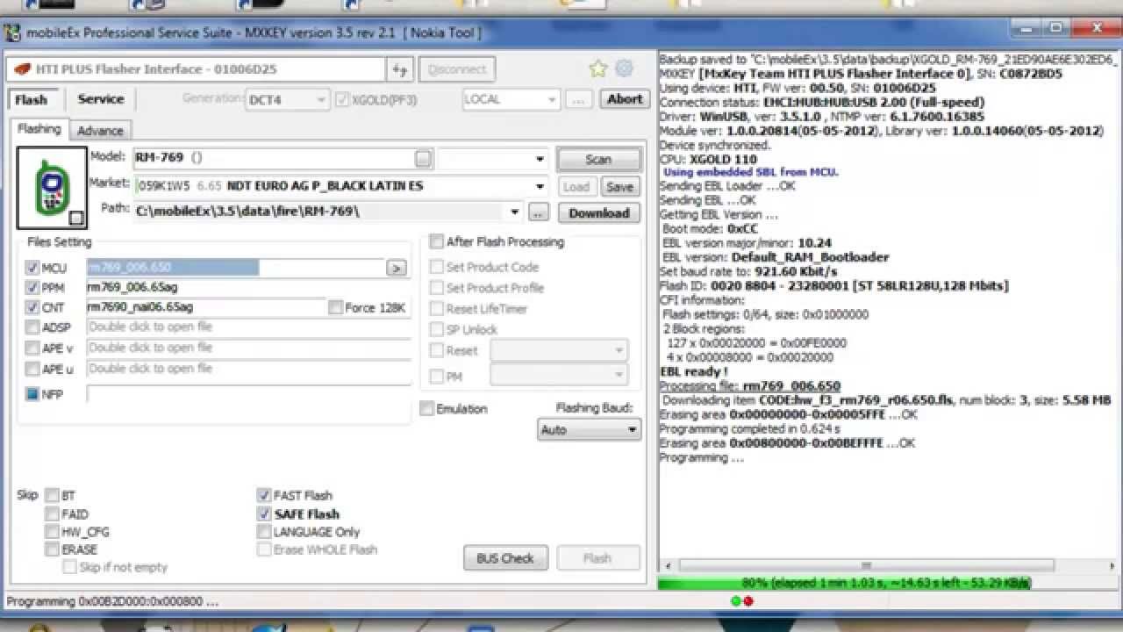Expand the dropdown beside Model field

point(540,159)
